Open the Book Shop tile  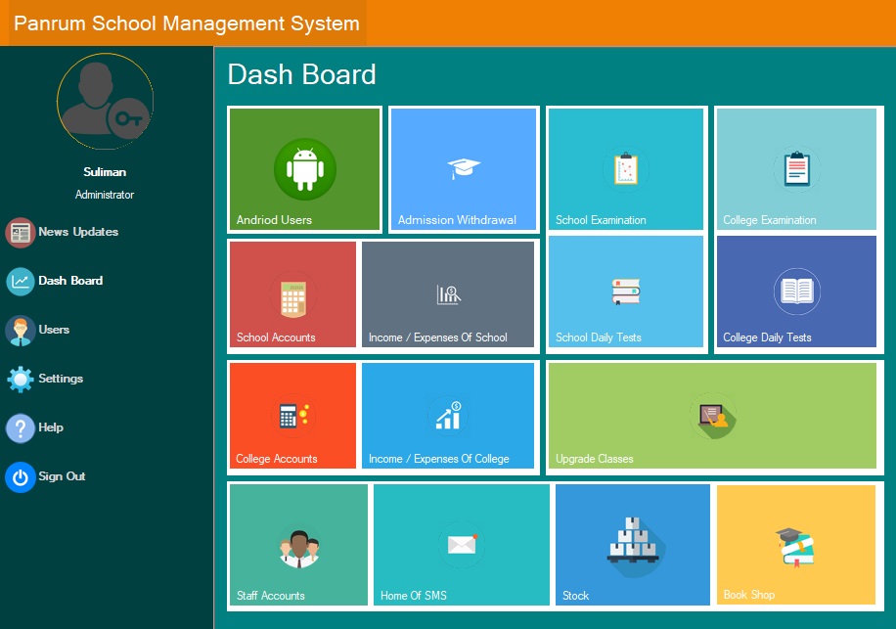(x=795, y=545)
